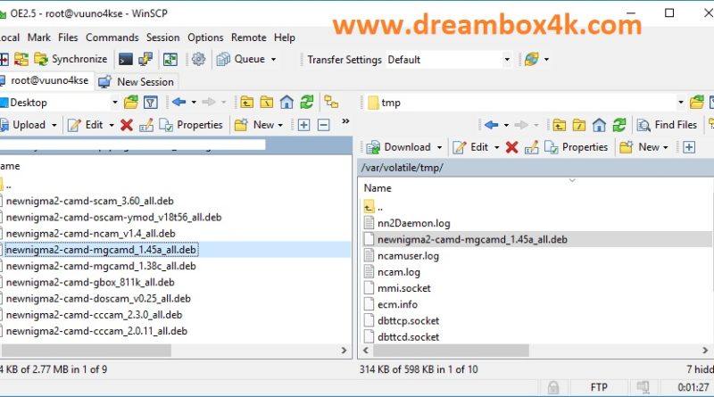Select newnigma2-camd-scam_3.60_all.deb in local panel
This screenshot has width=714, height=397.
click(90, 201)
